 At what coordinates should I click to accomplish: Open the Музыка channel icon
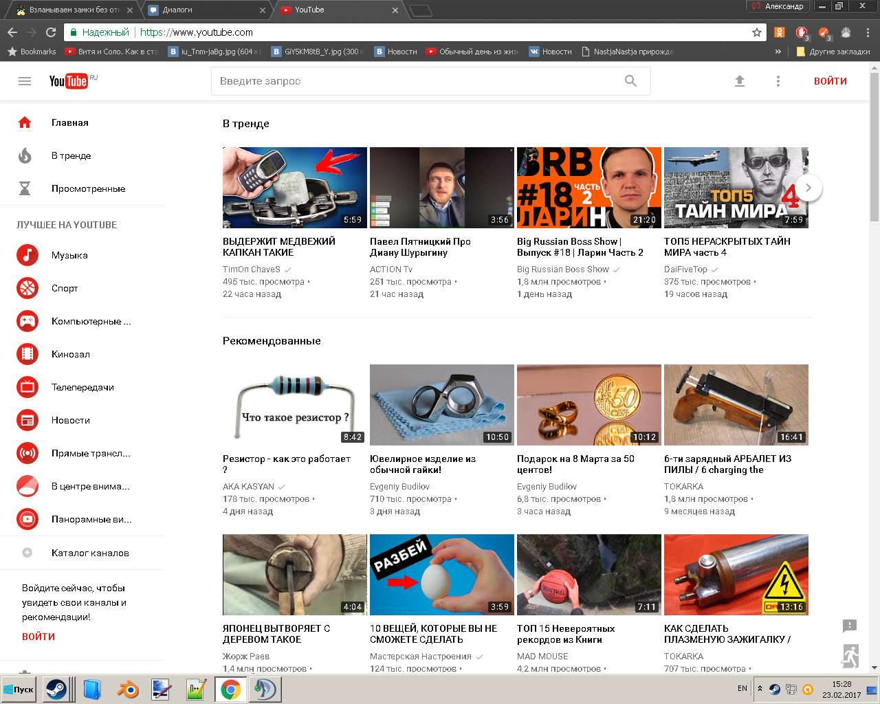click(x=27, y=255)
